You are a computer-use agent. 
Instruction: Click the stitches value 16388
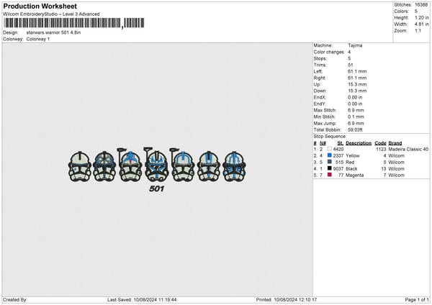tap(421, 5)
